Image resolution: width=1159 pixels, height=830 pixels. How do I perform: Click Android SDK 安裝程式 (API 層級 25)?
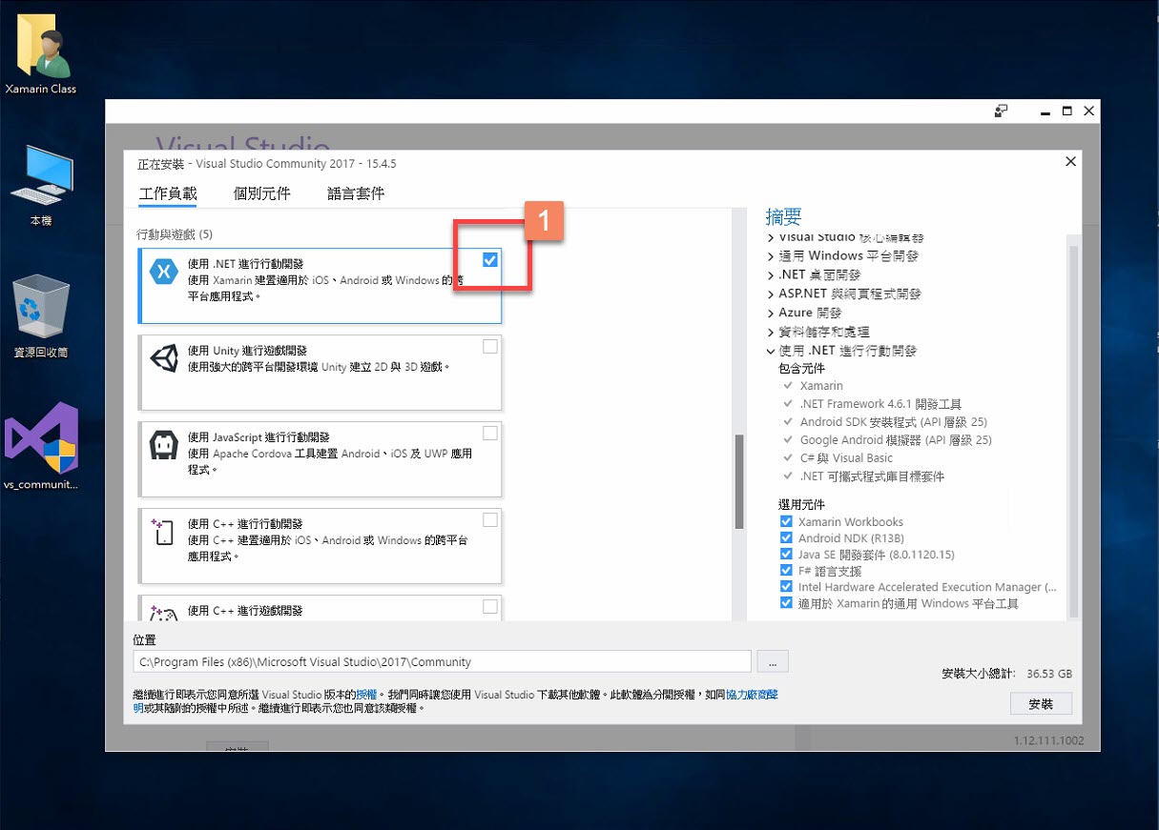tap(893, 422)
